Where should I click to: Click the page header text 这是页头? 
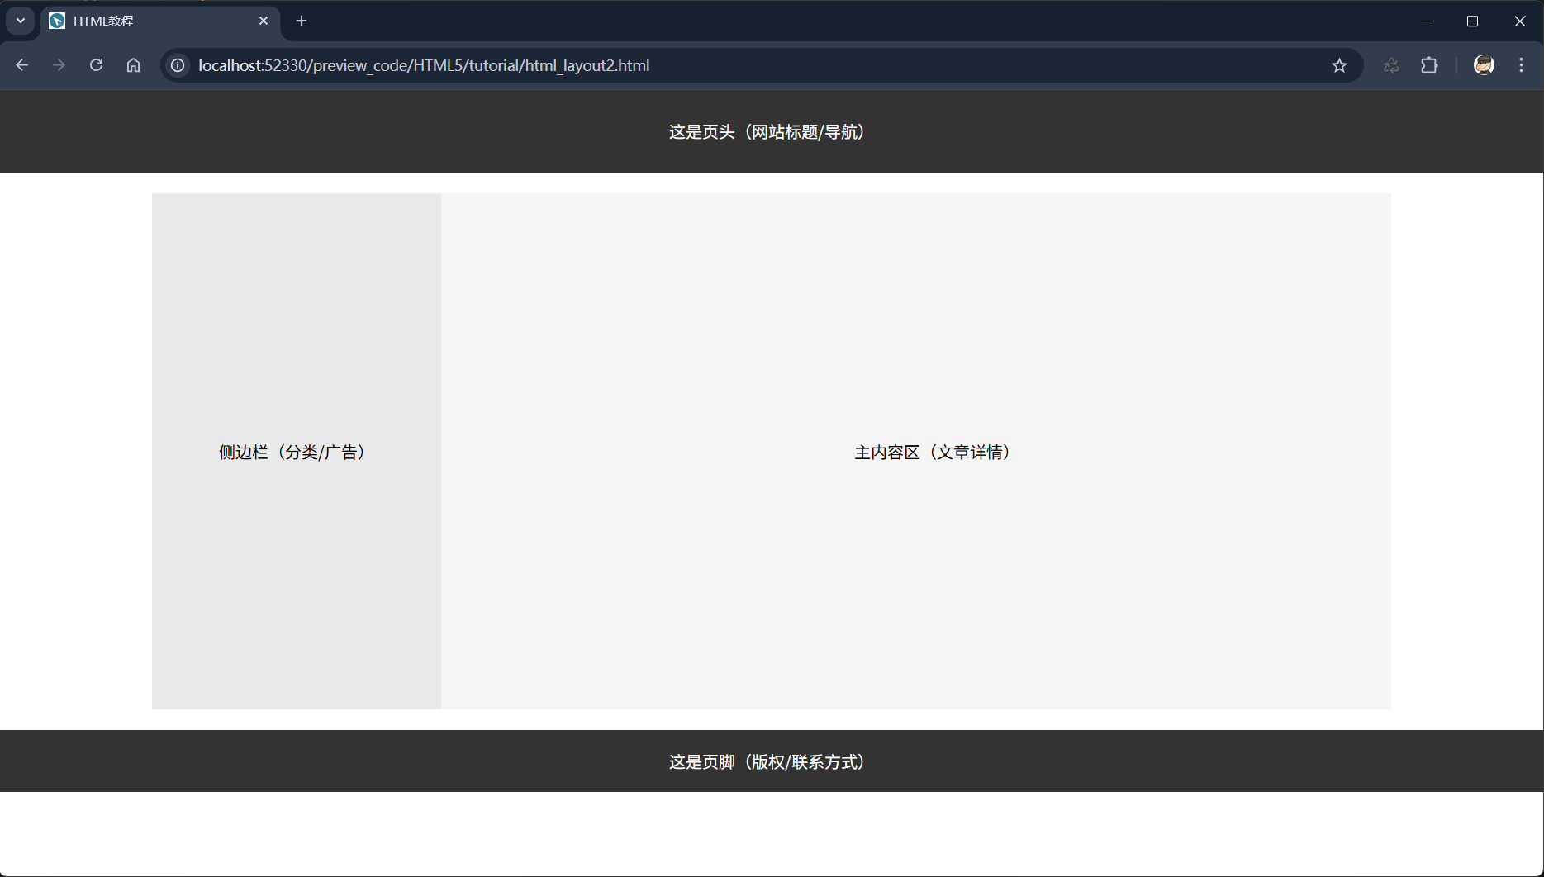click(x=766, y=132)
